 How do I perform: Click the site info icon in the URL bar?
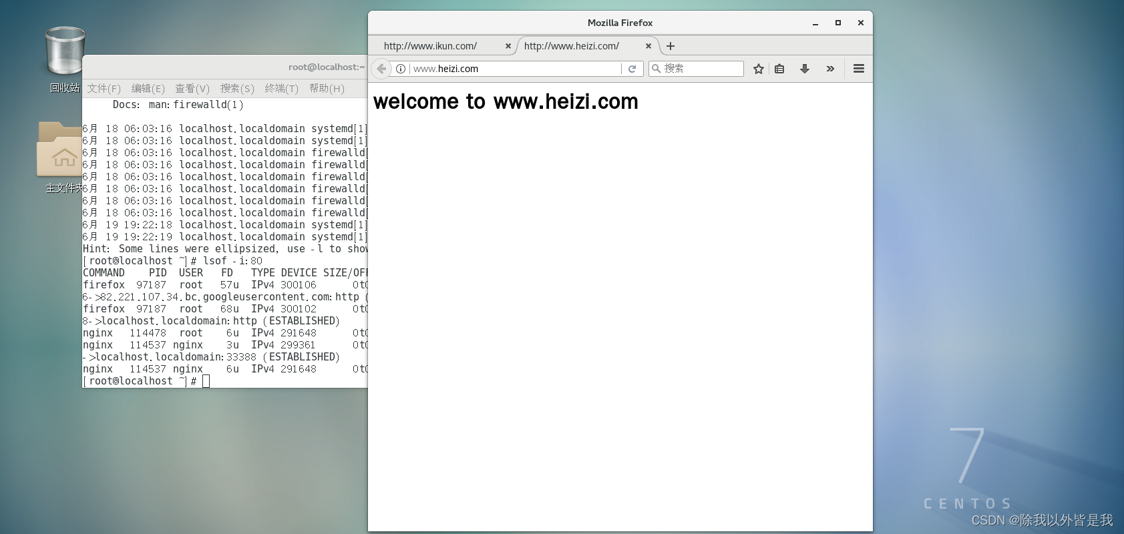click(401, 69)
